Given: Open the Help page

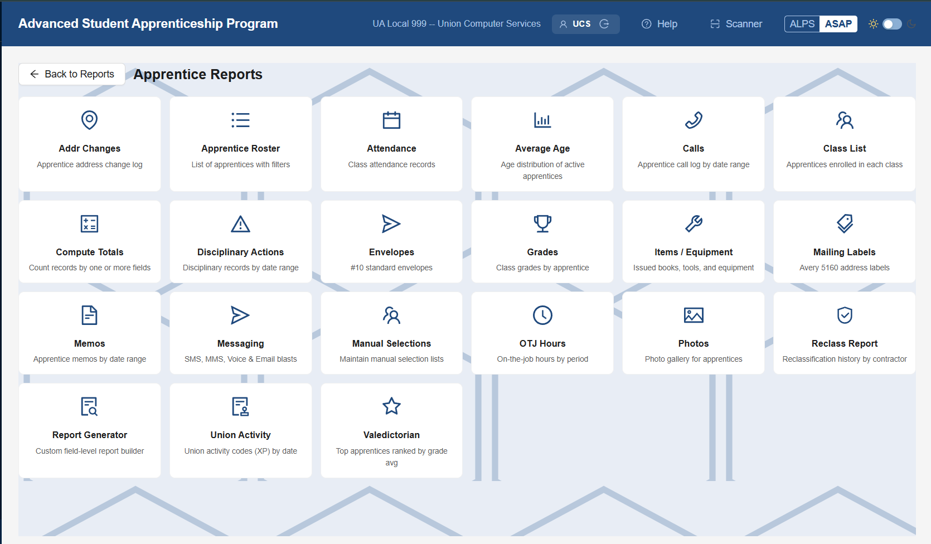Looking at the screenshot, I should point(660,24).
